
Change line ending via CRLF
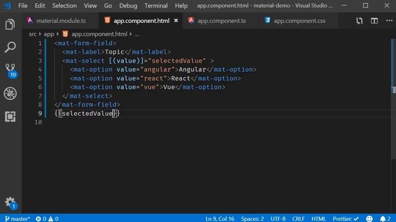pos(298,218)
